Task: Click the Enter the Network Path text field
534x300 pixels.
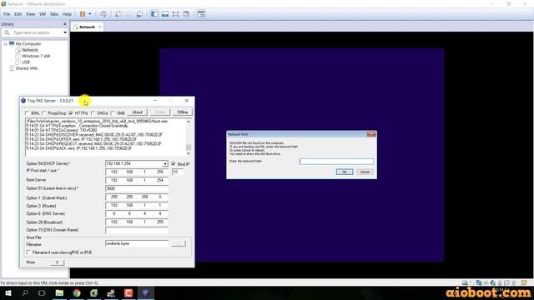Action: pos(336,162)
